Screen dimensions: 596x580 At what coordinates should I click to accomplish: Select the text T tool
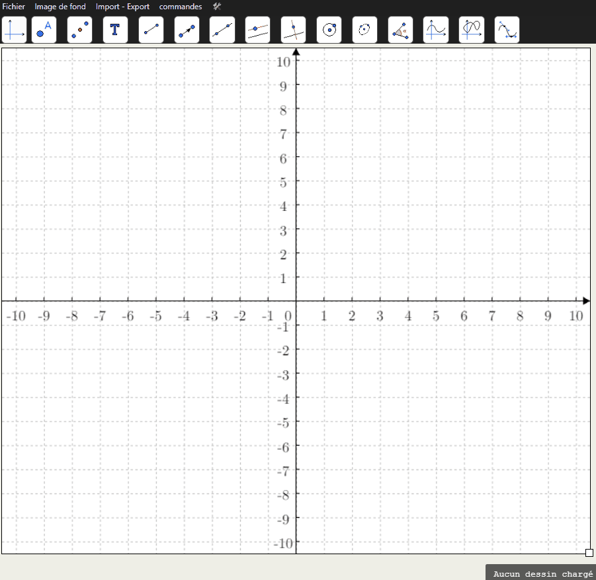115,30
